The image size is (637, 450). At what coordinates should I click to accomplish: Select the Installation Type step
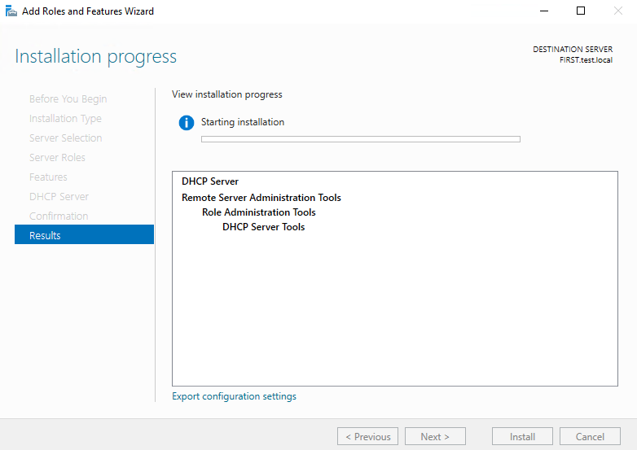(65, 119)
